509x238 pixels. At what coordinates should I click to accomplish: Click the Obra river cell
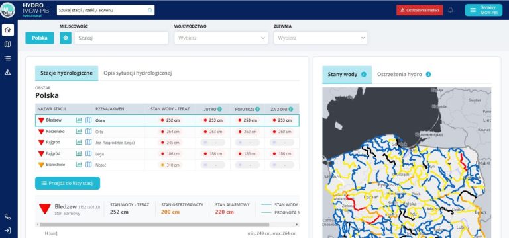[x=100, y=120]
